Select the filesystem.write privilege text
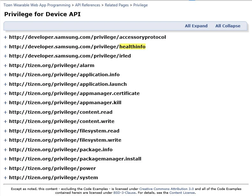This screenshot has height=196, width=252. click(65, 140)
